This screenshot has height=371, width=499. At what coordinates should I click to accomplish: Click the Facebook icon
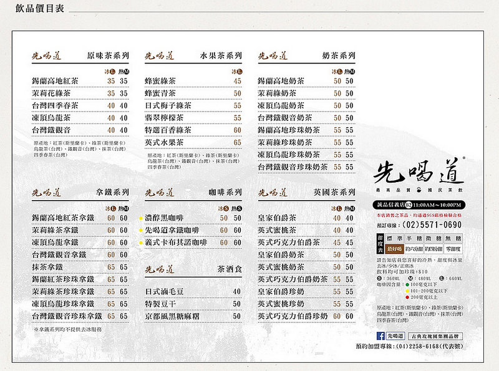coord(380,335)
